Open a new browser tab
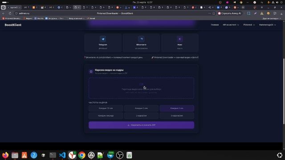 [243, 8]
